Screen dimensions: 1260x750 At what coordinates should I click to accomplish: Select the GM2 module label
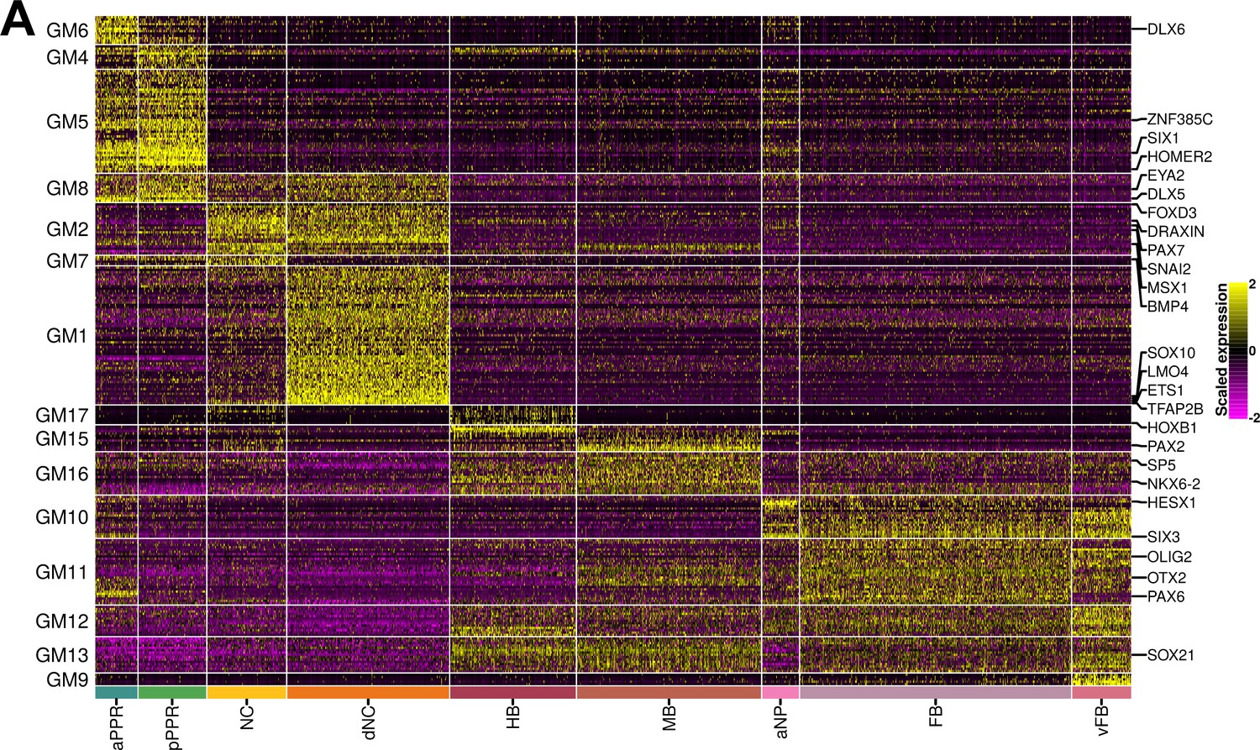point(67,229)
